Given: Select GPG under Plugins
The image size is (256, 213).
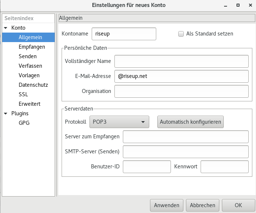Looking at the screenshot, I should point(24,123).
